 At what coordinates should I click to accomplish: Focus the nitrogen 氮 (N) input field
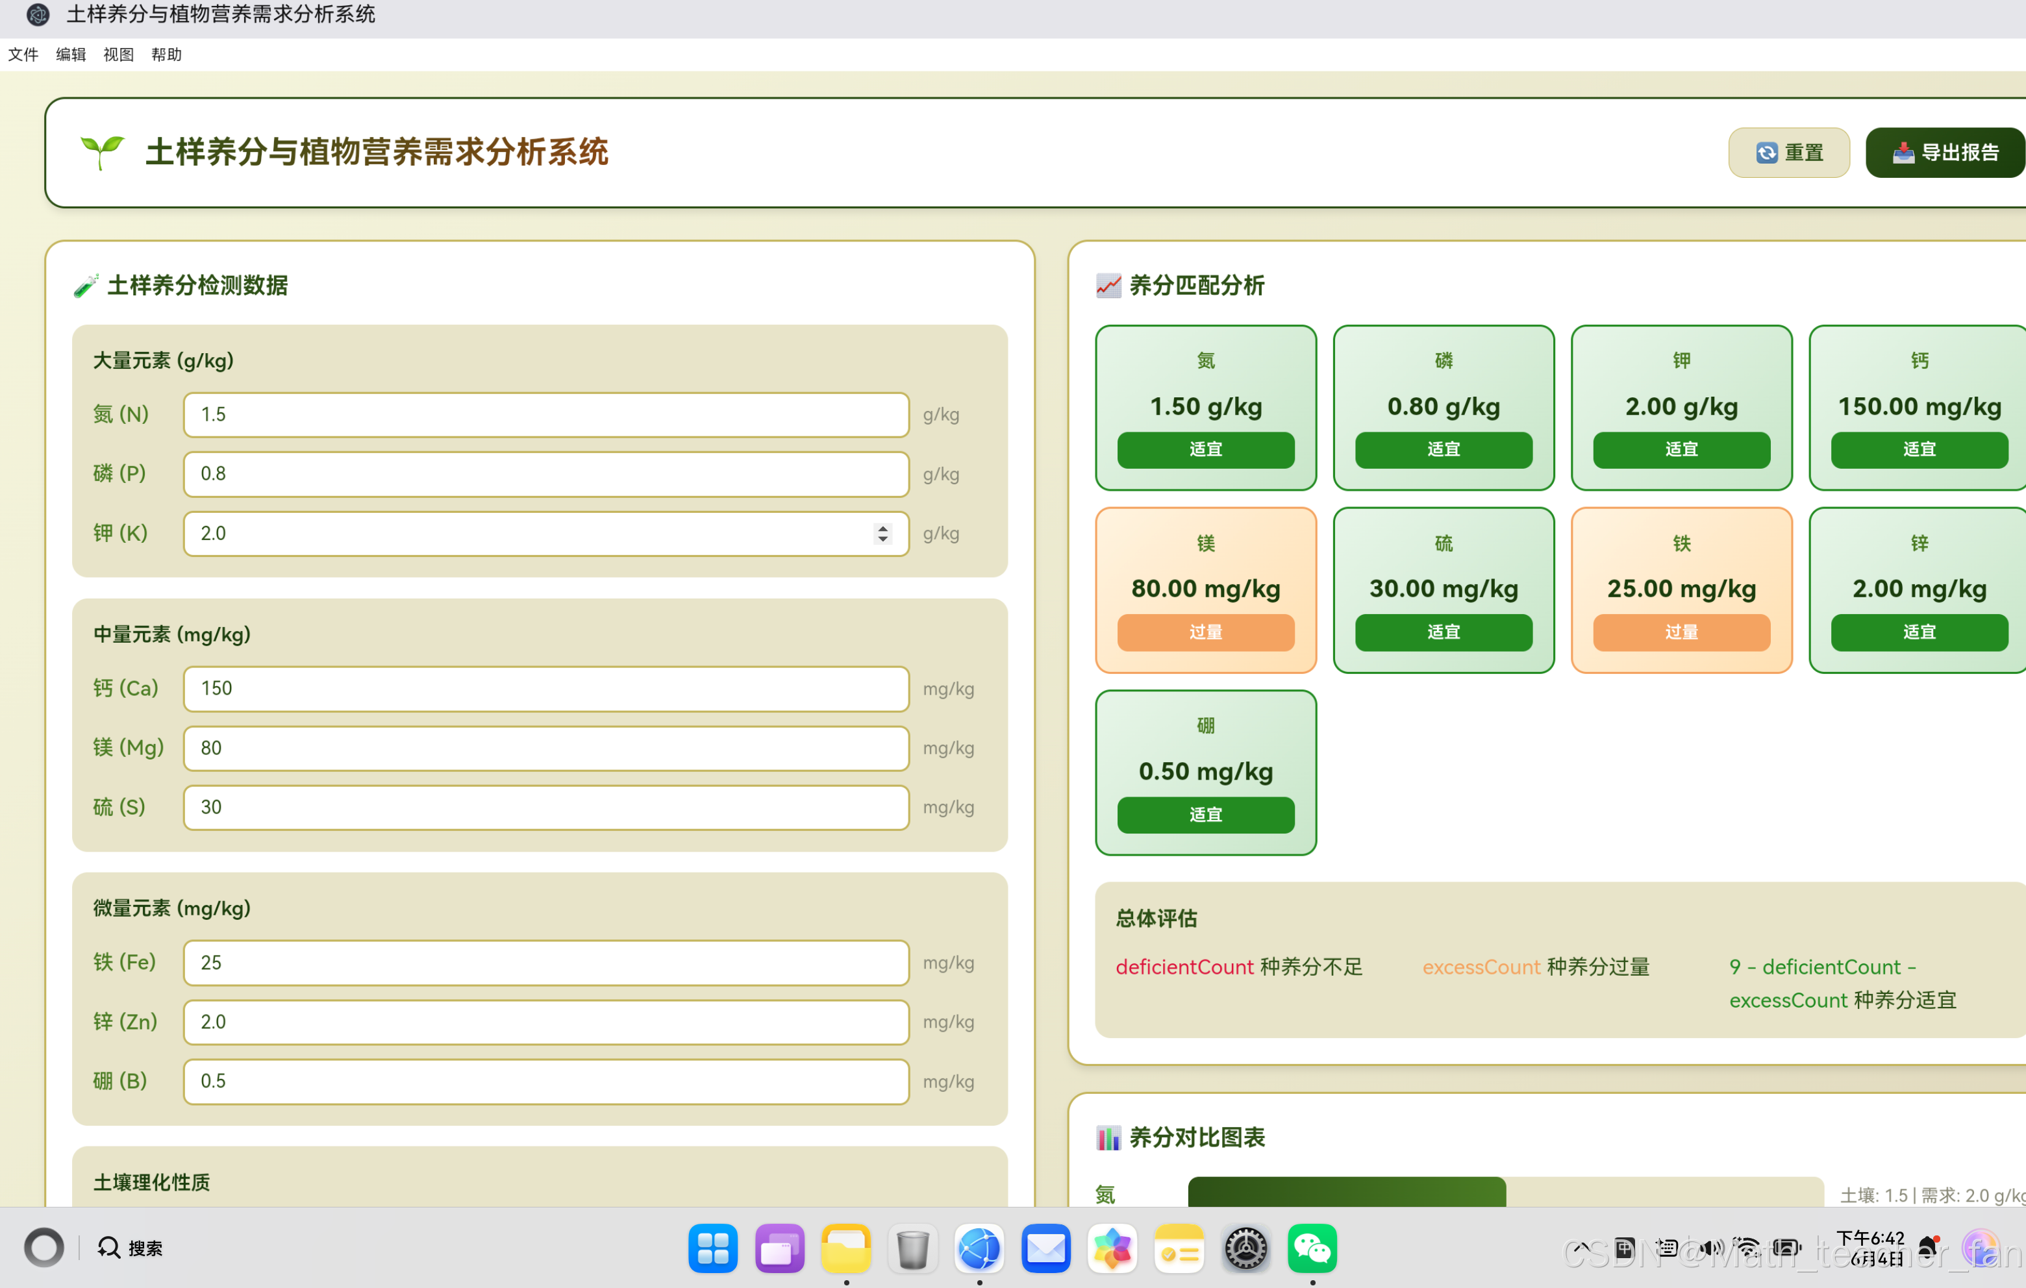click(546, 415)
